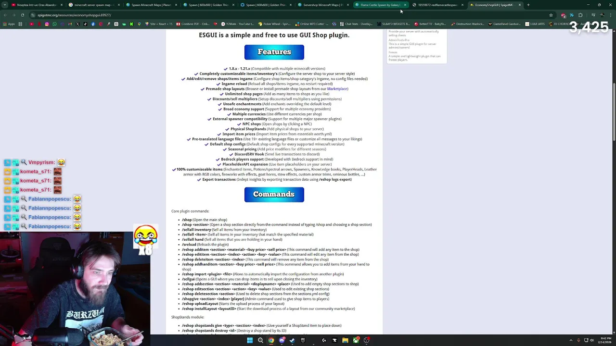Click the sidebar 'Freeze' plugin entry
This screenshot has height=346, width=616.
393,52
